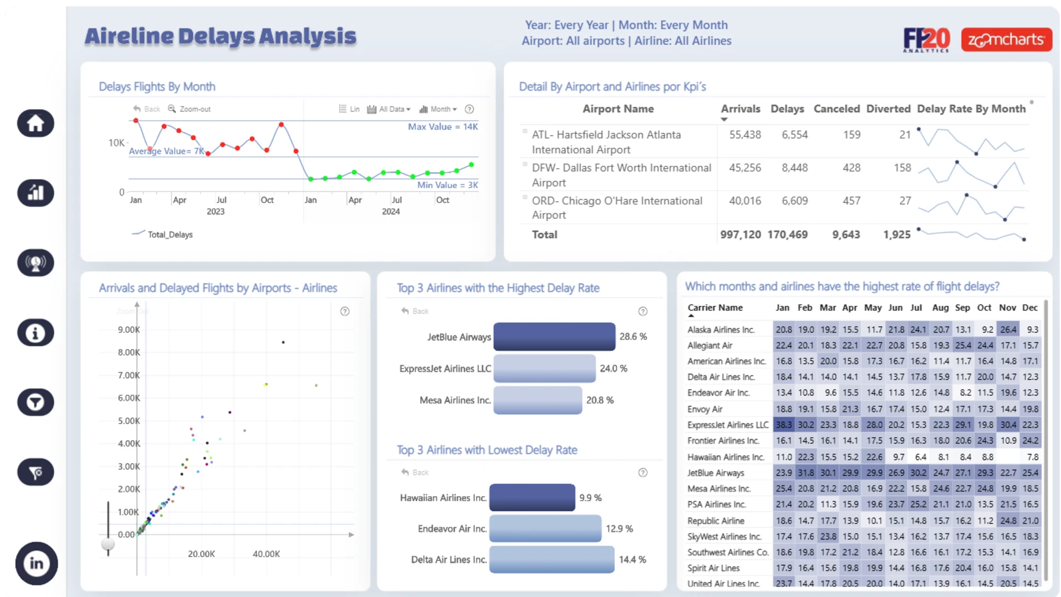Click help icon in Delays Flights chart
The height and width of the screenshot is (597, 1061).
(x=469, y=109)
